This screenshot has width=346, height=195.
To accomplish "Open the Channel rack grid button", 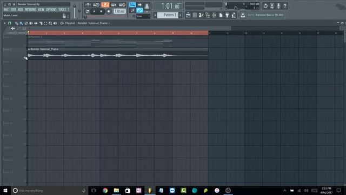I will [195, 15].
